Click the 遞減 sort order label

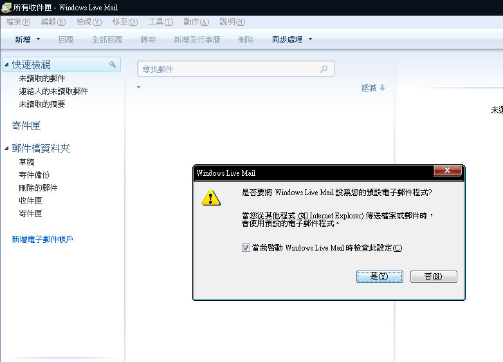pyautogui.click(x=369, y=88)
